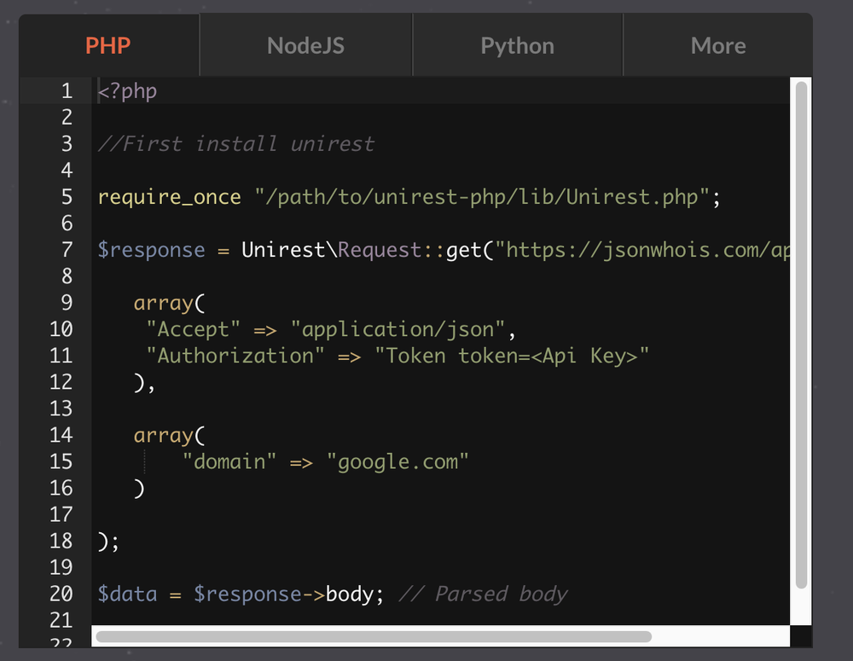
Task: Click the require_once statement on line 5
Action: click(169, 196)
